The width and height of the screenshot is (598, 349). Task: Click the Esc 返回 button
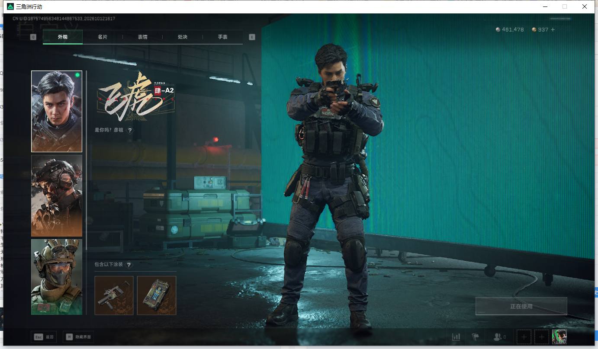(x=44, y=337)
